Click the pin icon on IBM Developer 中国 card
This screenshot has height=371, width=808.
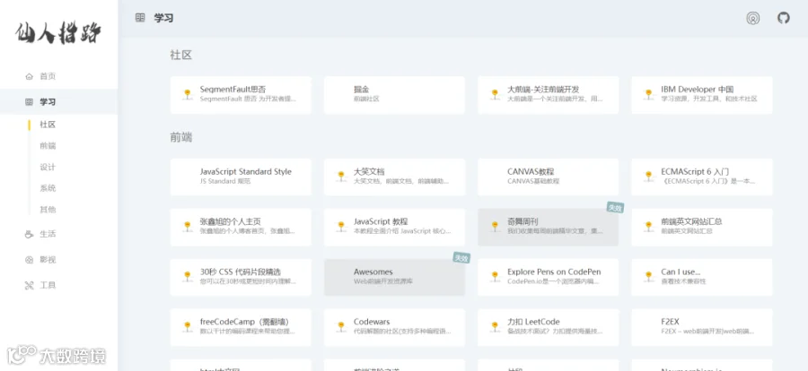[648, 95]
